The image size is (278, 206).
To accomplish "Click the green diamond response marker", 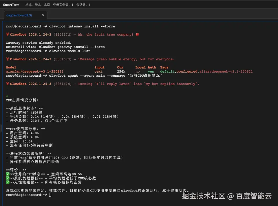I will click(7, 96).
